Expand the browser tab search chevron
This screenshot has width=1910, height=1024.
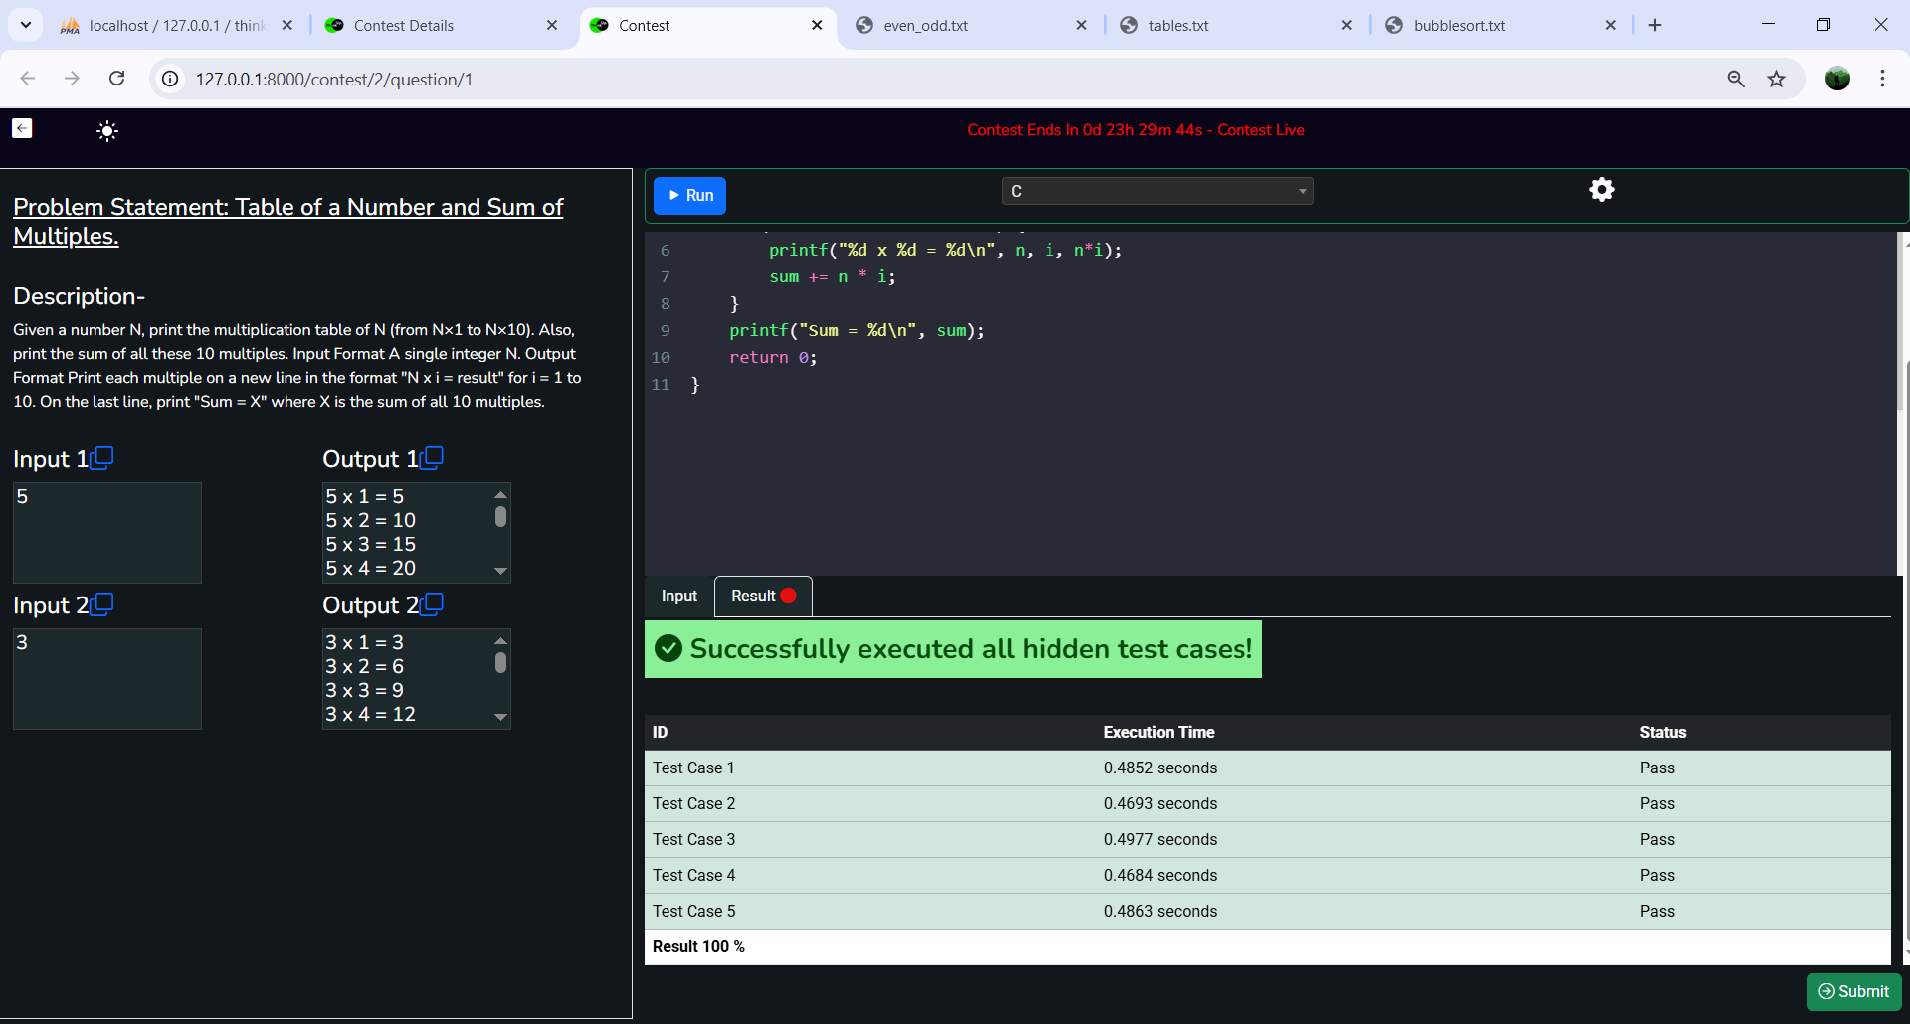click(26, 25)
